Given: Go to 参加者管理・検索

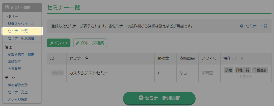Looking at the screenshot, I should (x=21, y=55).
